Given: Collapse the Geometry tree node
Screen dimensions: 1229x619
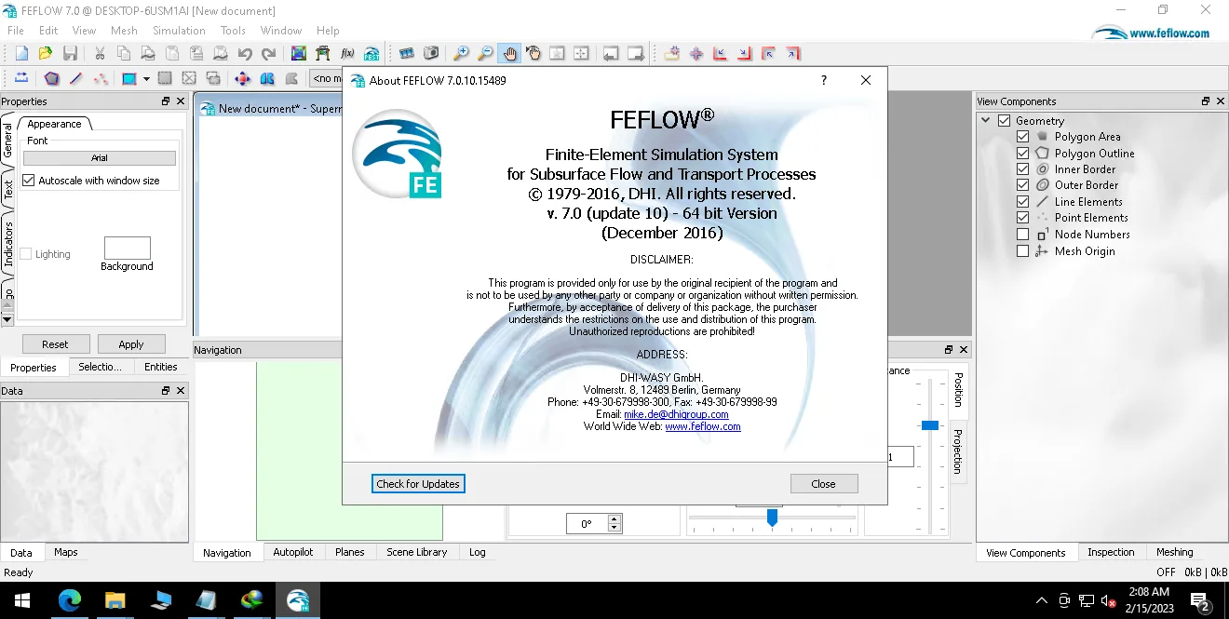Looking at the screenshot, I should click(985, 121).
